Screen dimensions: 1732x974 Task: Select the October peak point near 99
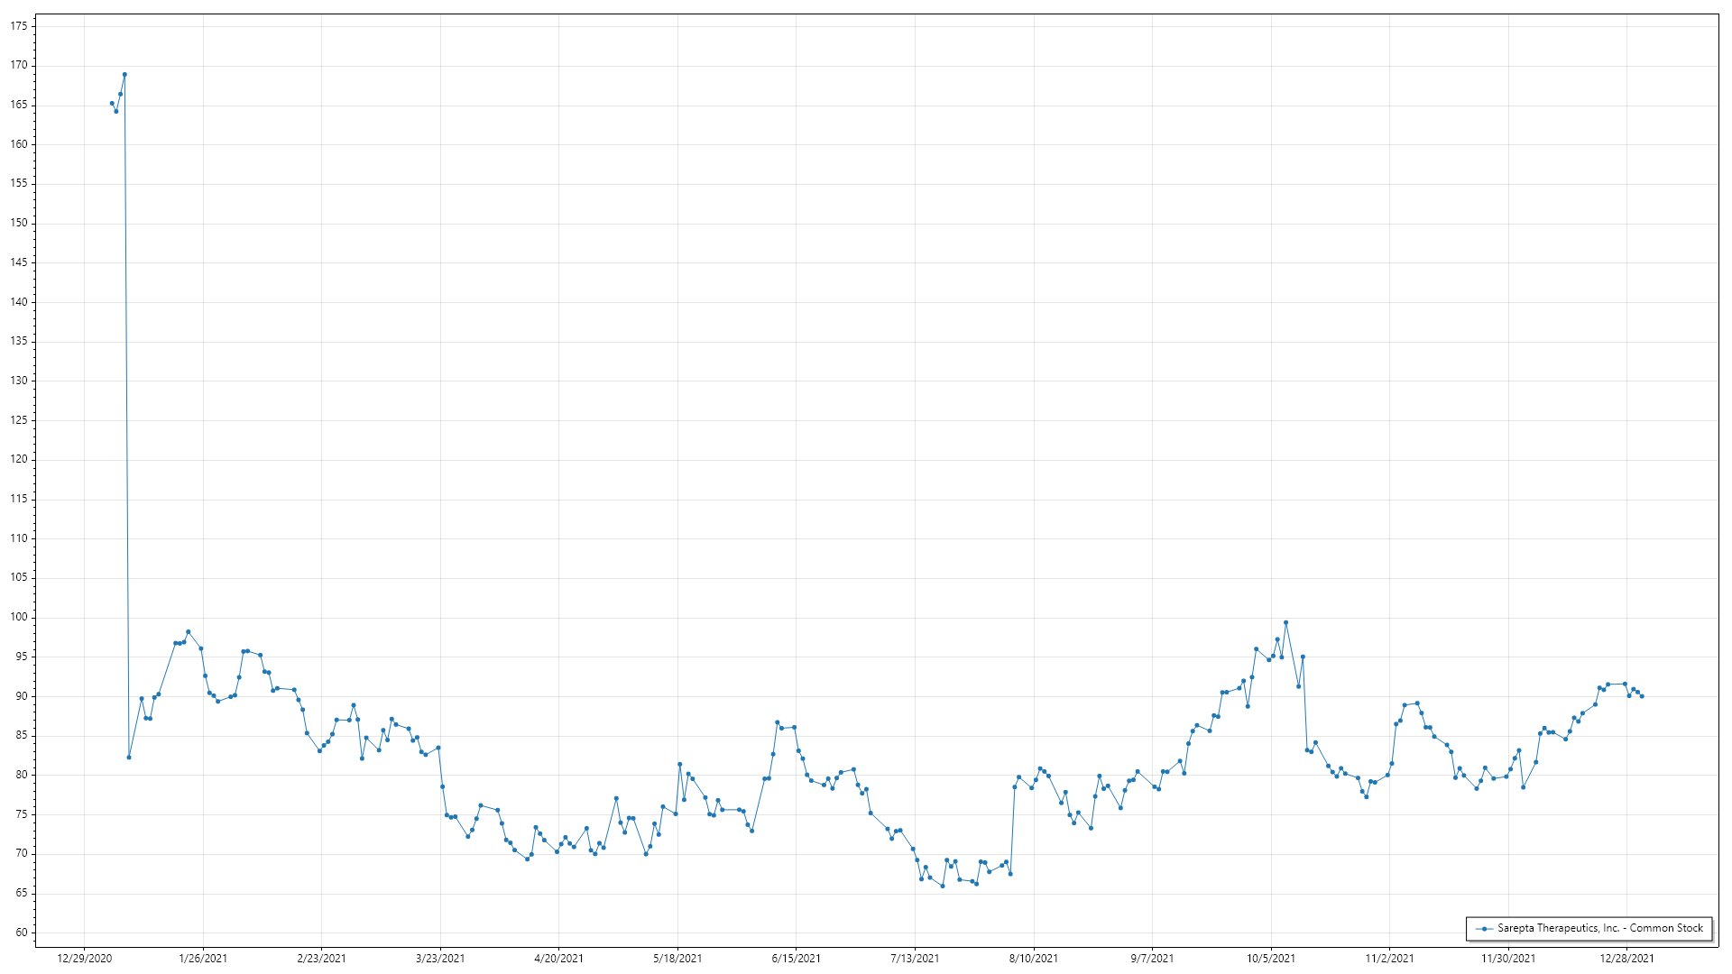tap(1285, 622)
